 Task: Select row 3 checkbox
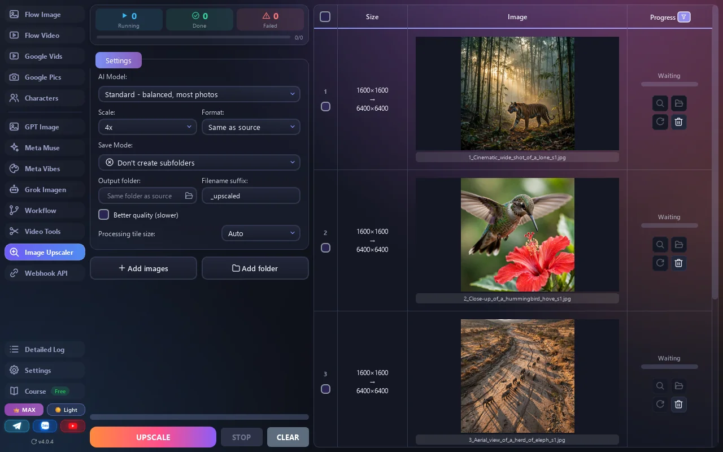click(325, 389)
